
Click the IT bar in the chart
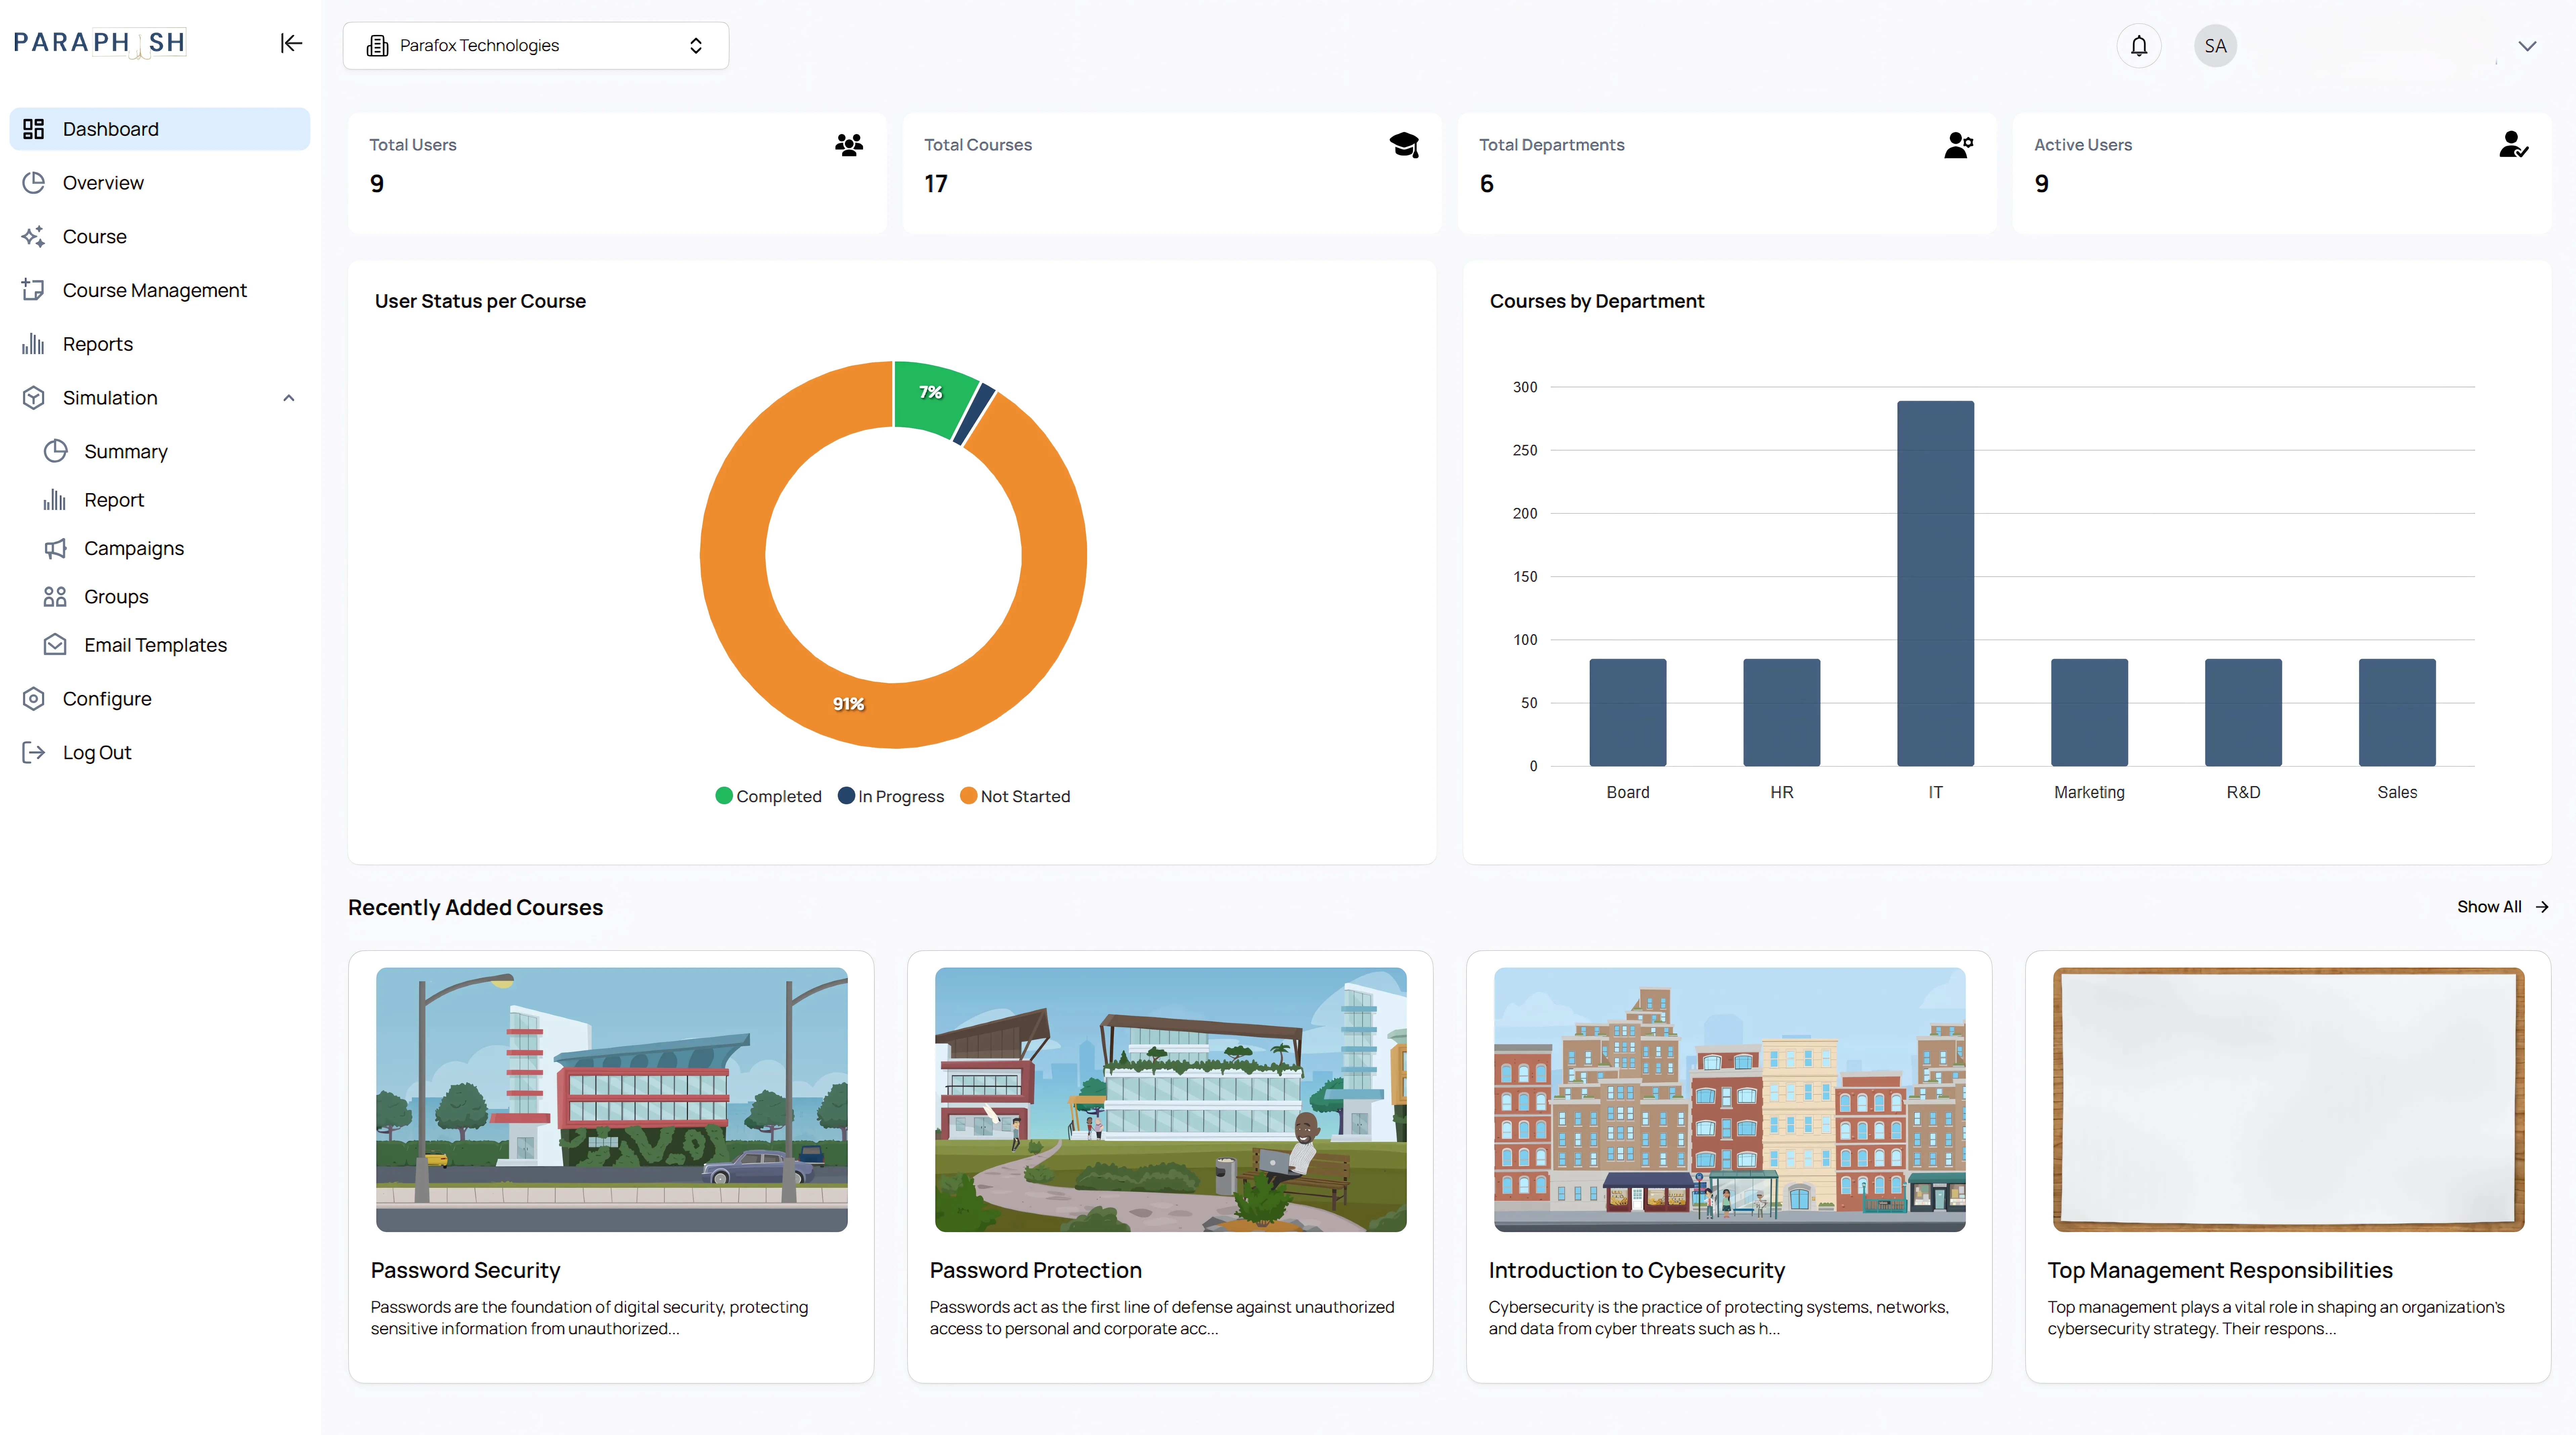tap(1935, 583)
